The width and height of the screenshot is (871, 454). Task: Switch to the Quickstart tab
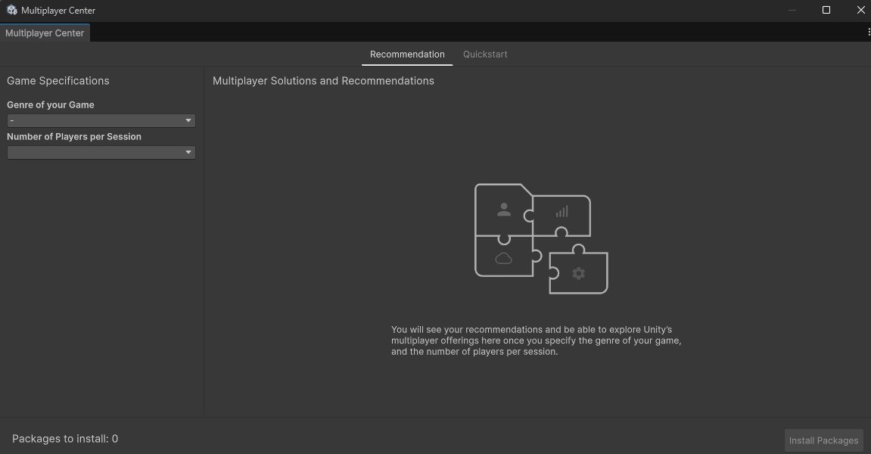click(x=486, y=54)
